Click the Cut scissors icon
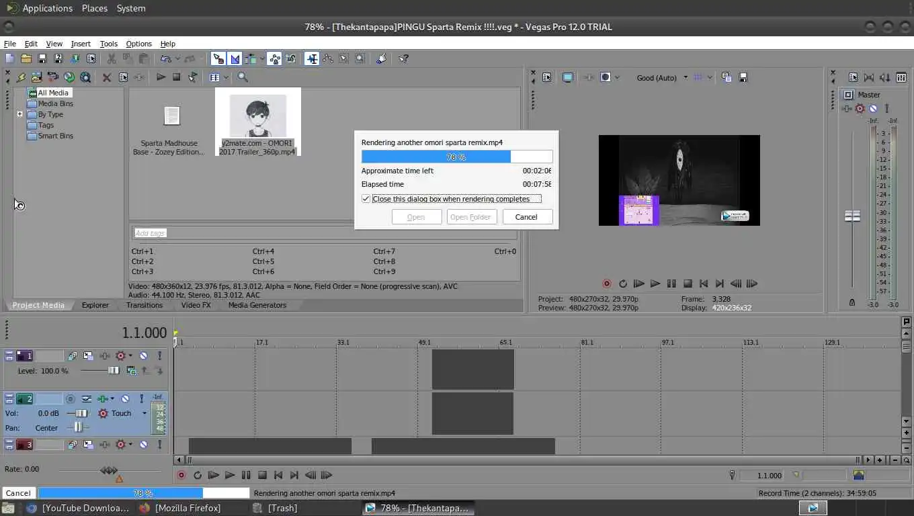This screenshot has height=516, width=914. pos(112,58)
